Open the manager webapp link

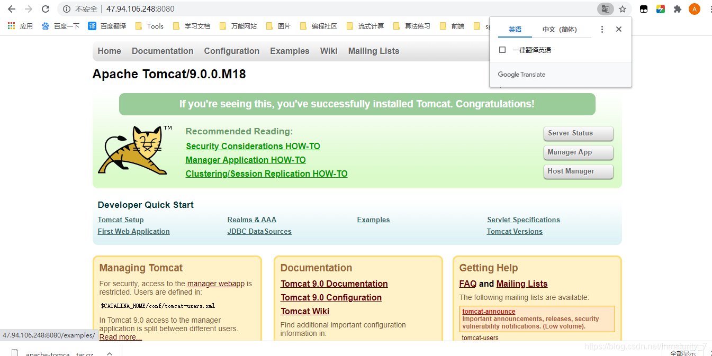[216, 284]
